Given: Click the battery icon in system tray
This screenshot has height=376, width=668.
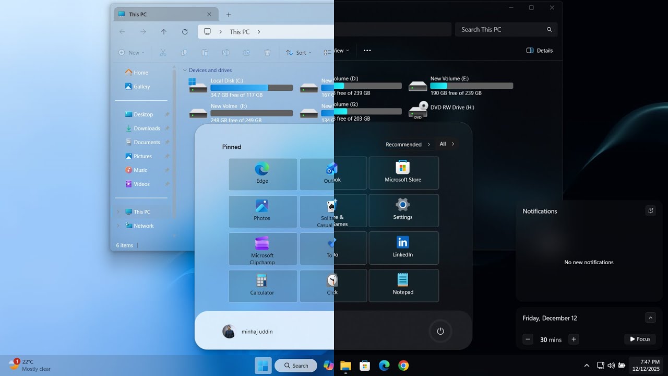Looking at the screenshot, I should (622, 366).
